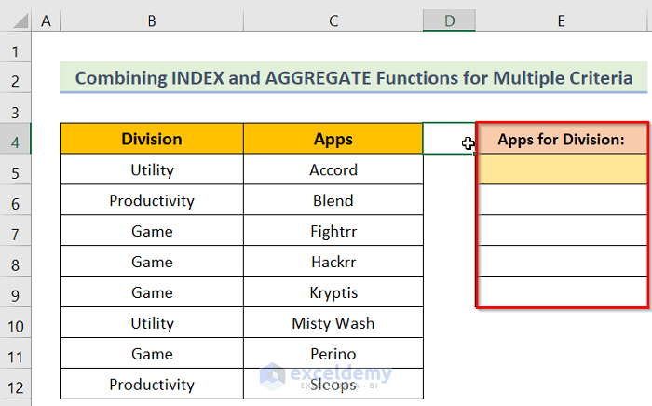Select column A header
The width and height of the screenshot is (652, 406).
[x=46, y=20]
